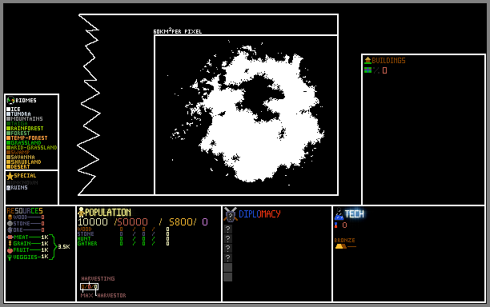Open the Diplomacy panel title
The width and height of the screenshot is (490, 307).
259,214
